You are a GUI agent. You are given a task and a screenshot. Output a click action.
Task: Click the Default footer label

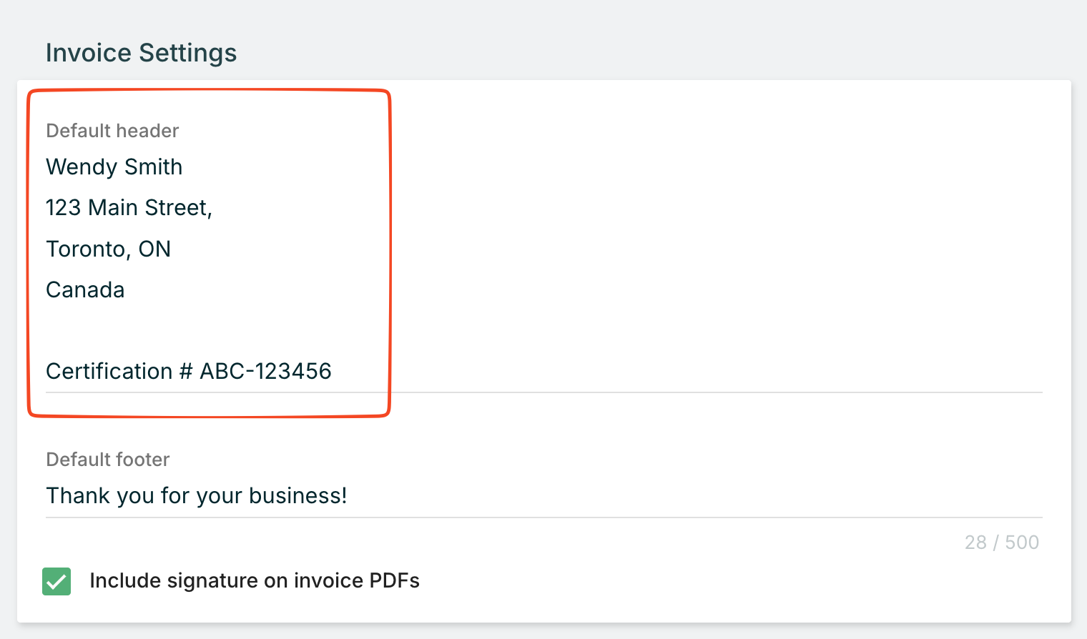click(x=107, y=460)
